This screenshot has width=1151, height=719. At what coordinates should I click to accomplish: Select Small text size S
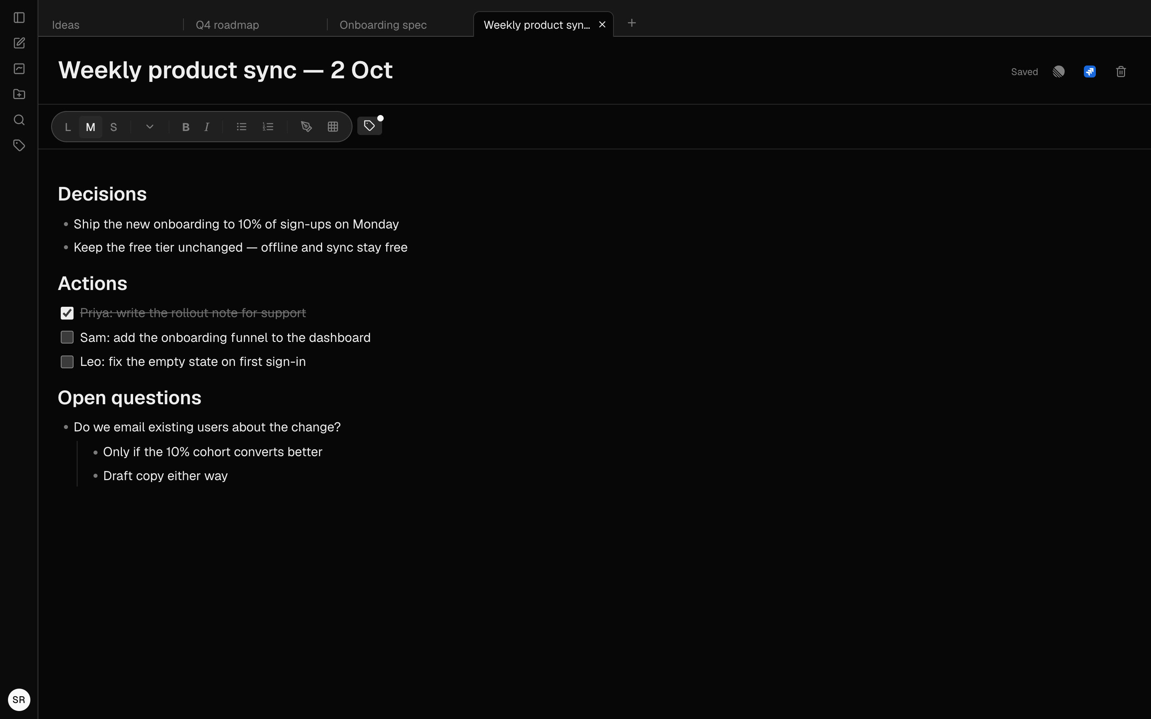coord(113,127)
